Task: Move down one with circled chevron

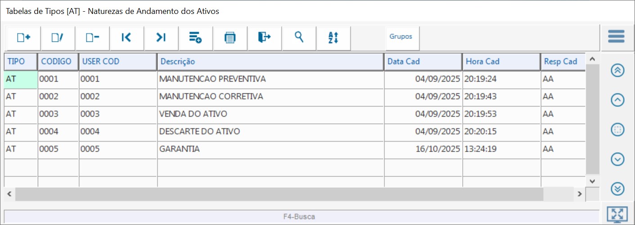Action: click(x=617, y=159)
